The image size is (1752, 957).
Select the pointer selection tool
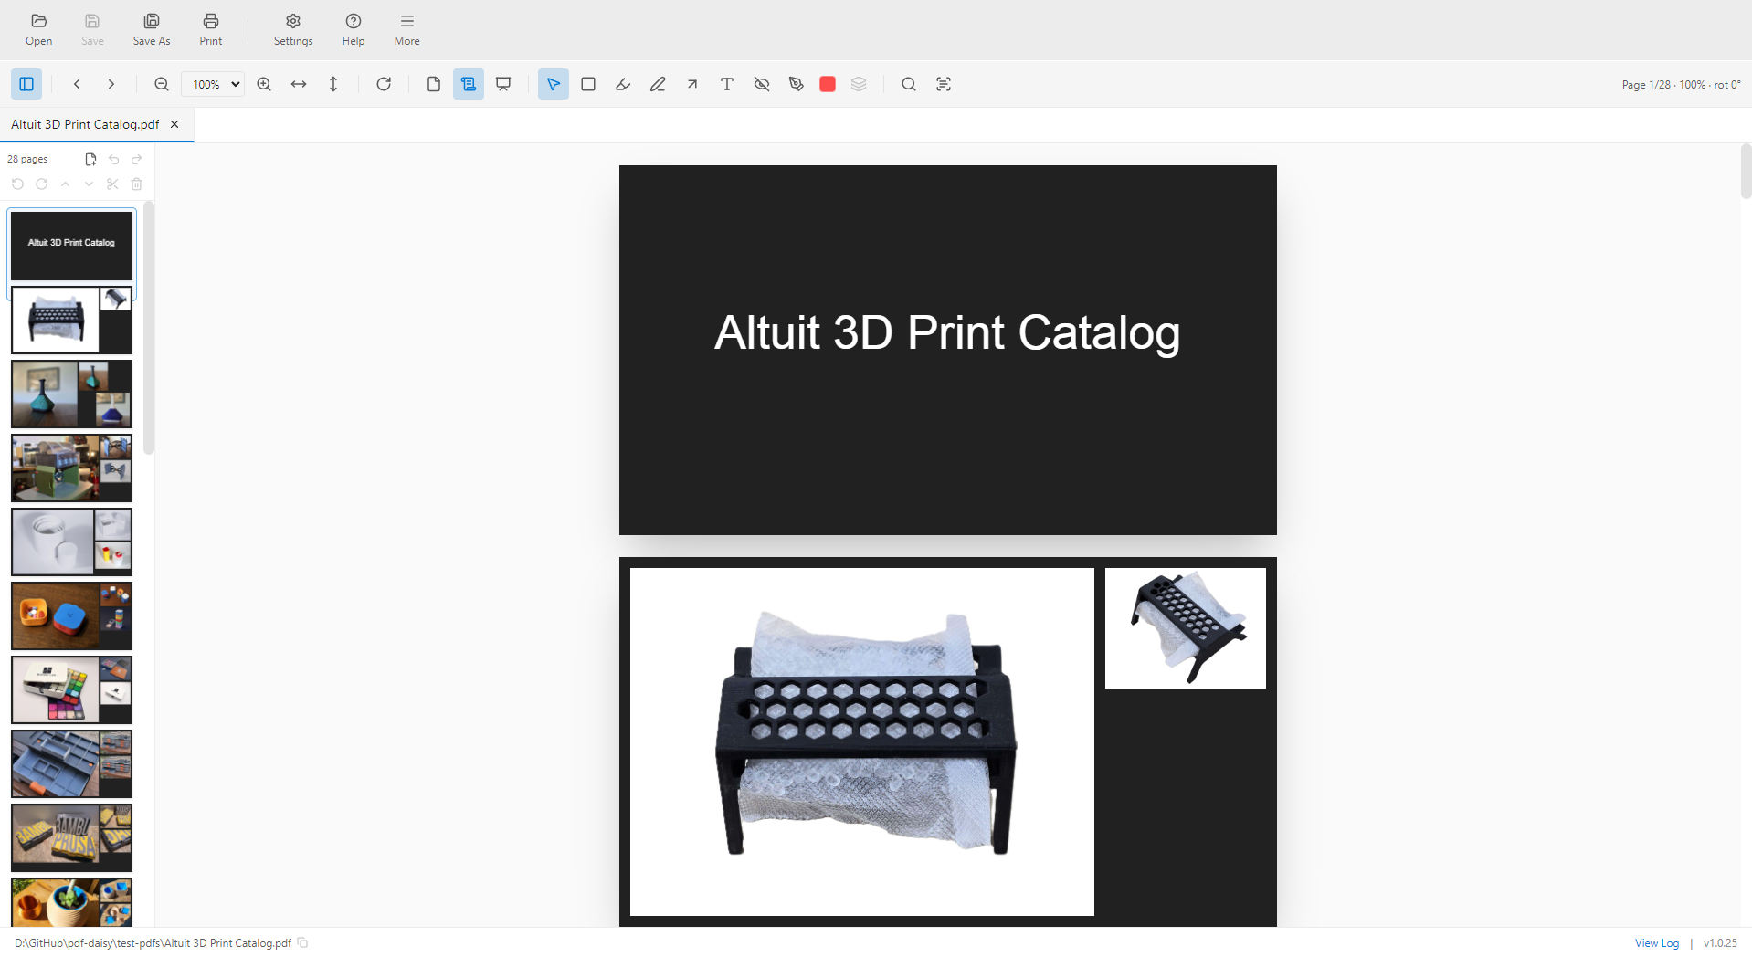554,84
